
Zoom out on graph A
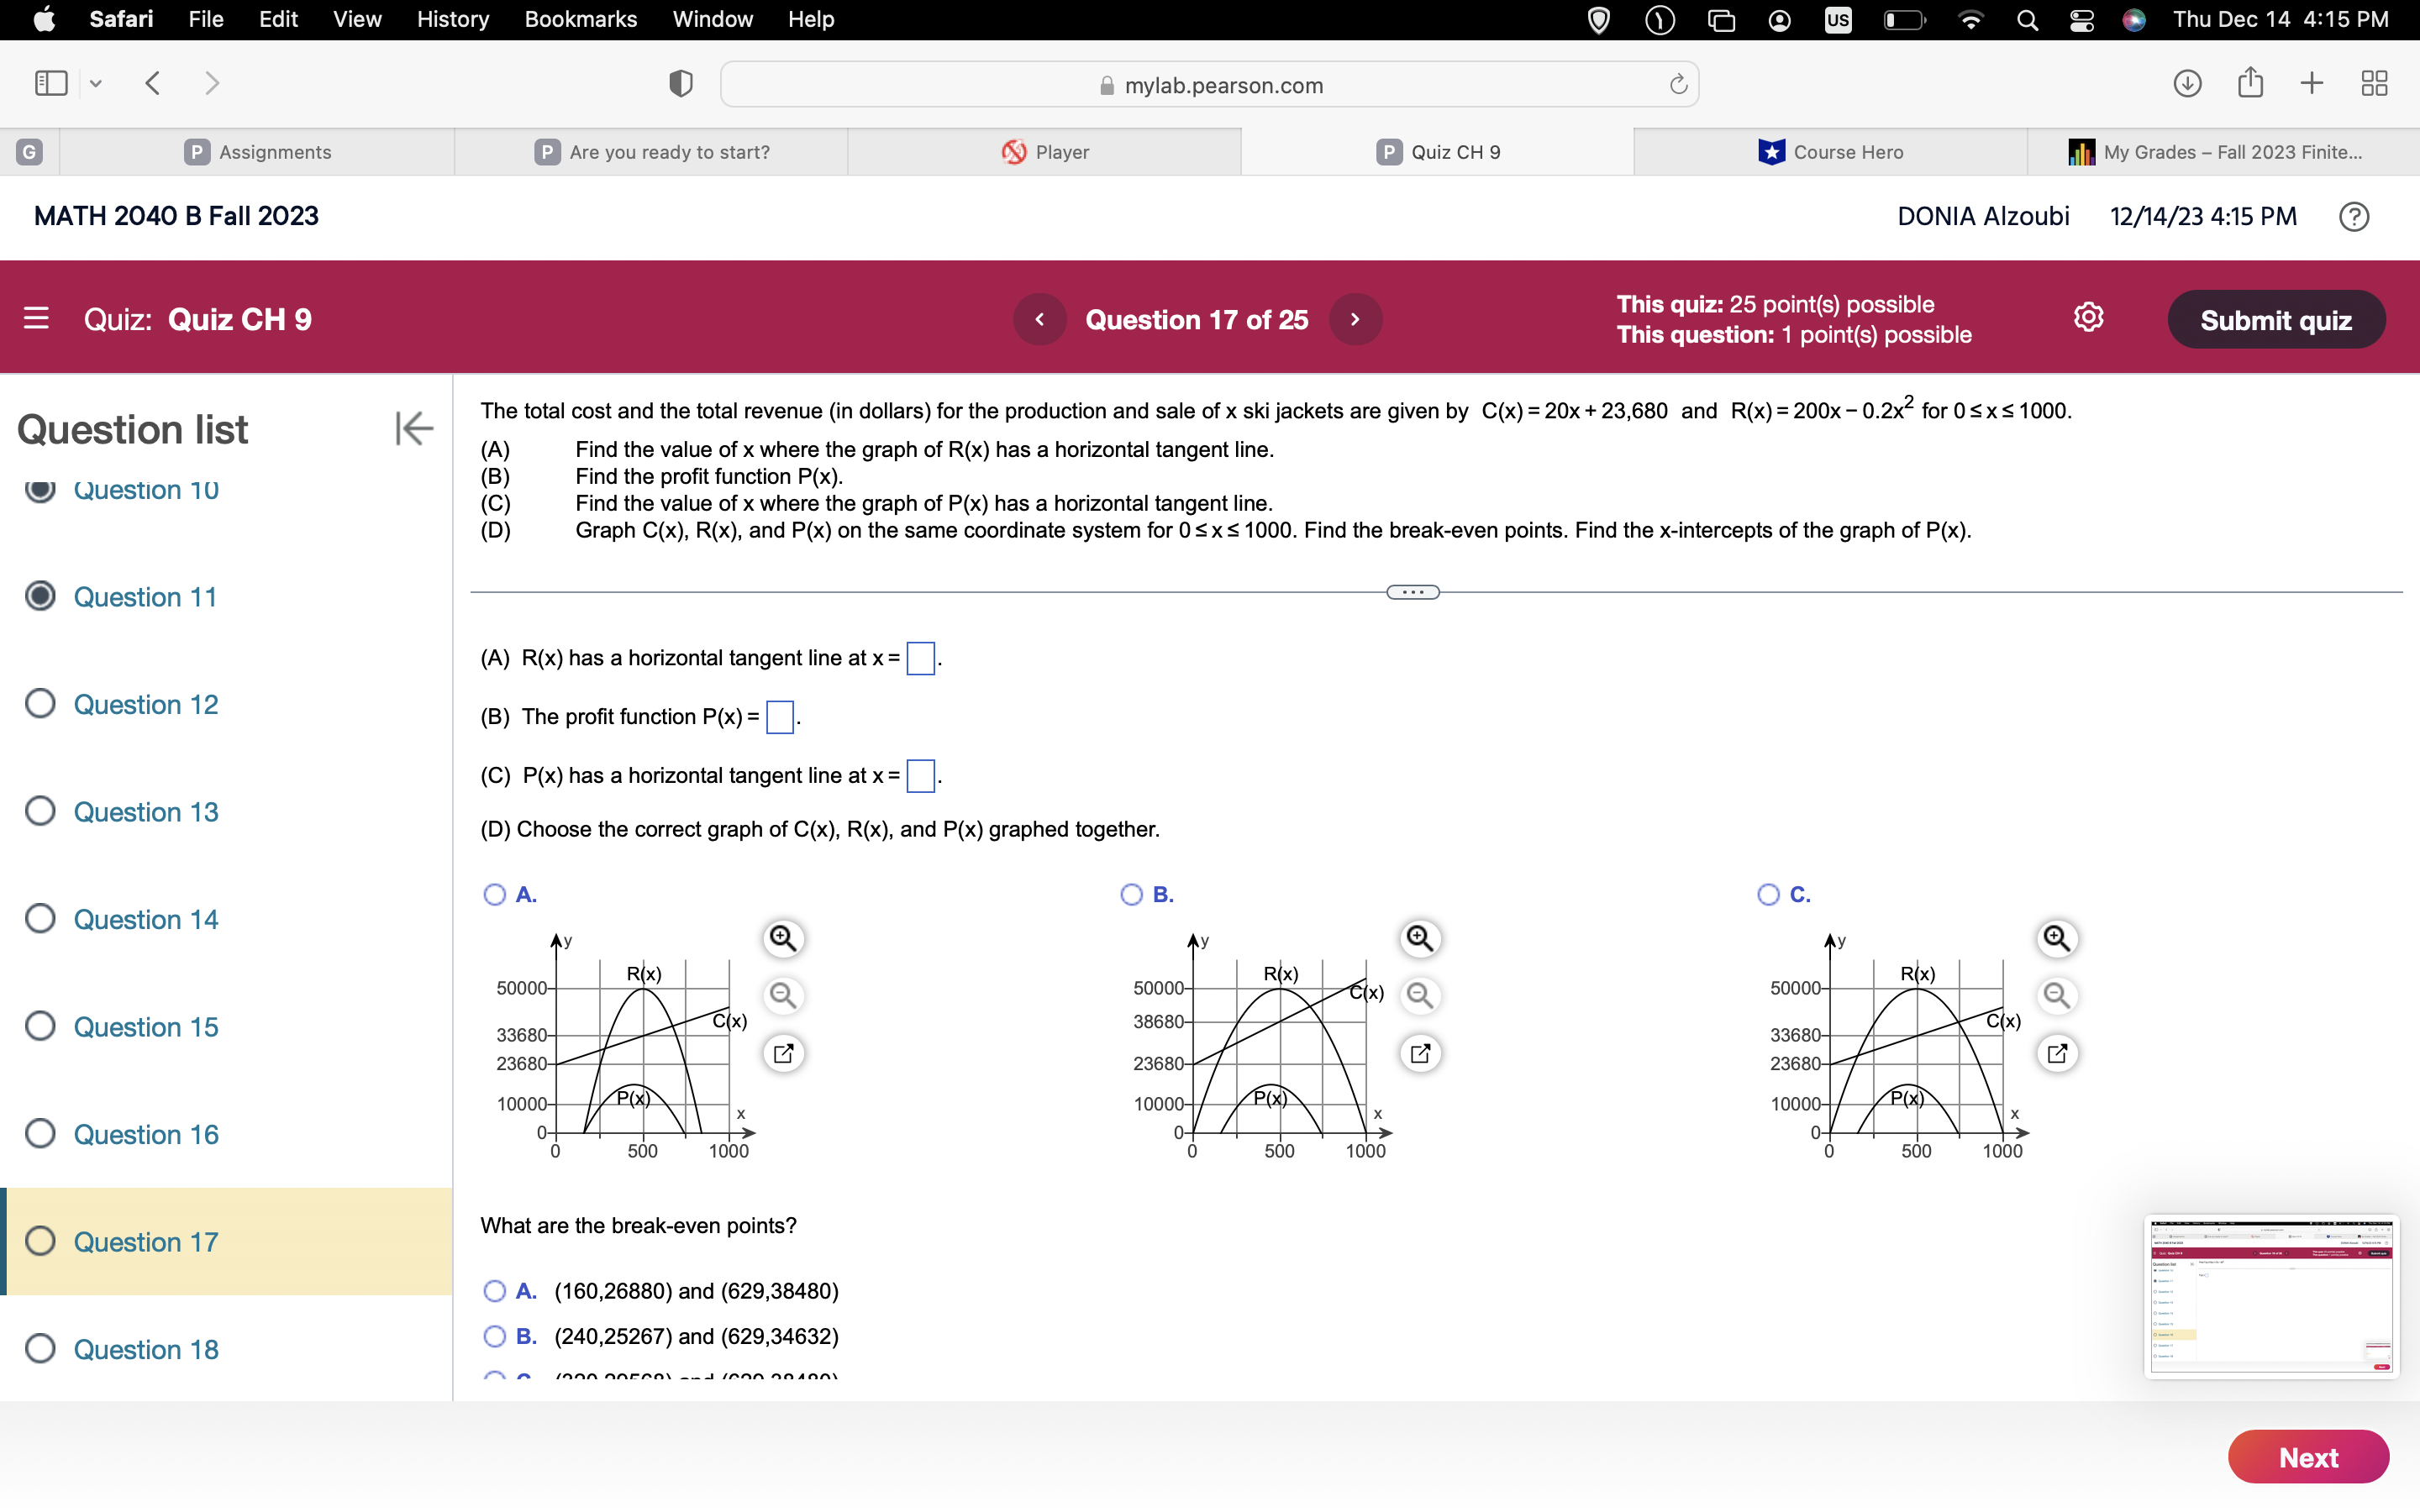click(783, 995)
